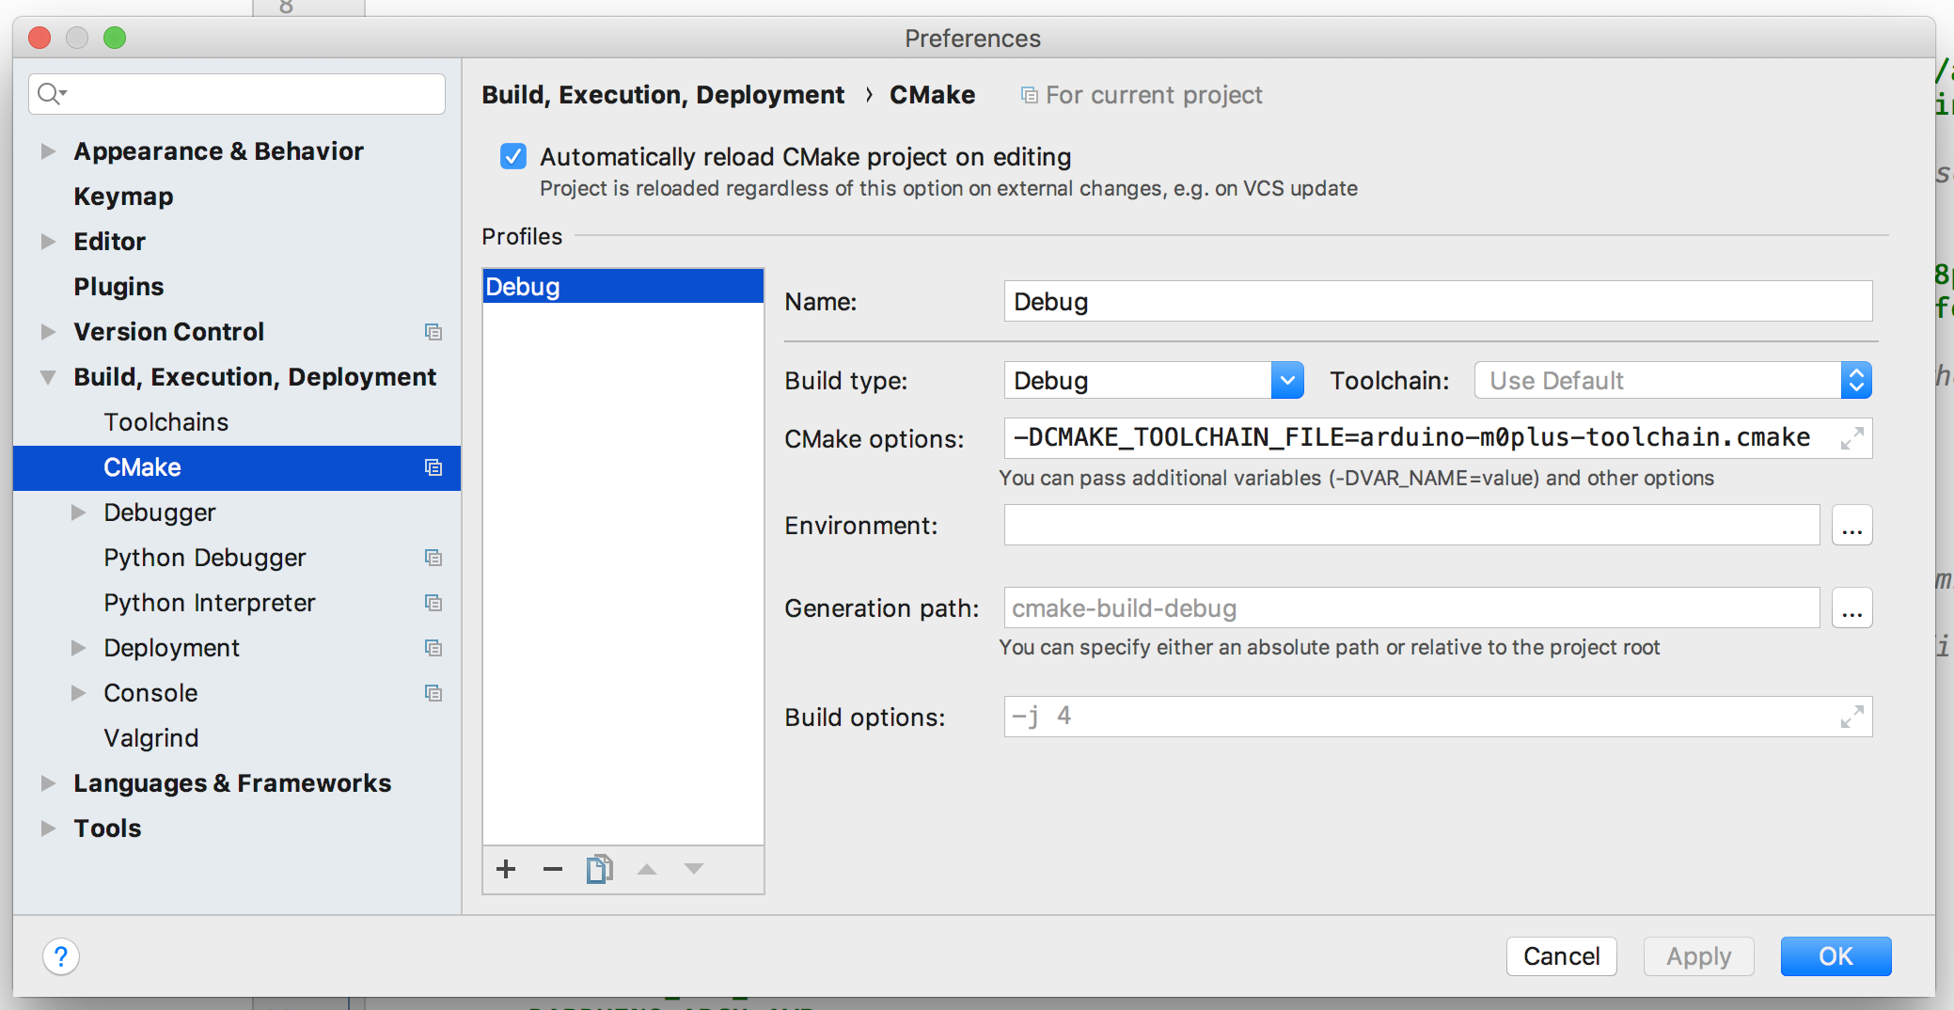Click the Build, Execution, Deployment breadcrumb

(x=663, y=94)
